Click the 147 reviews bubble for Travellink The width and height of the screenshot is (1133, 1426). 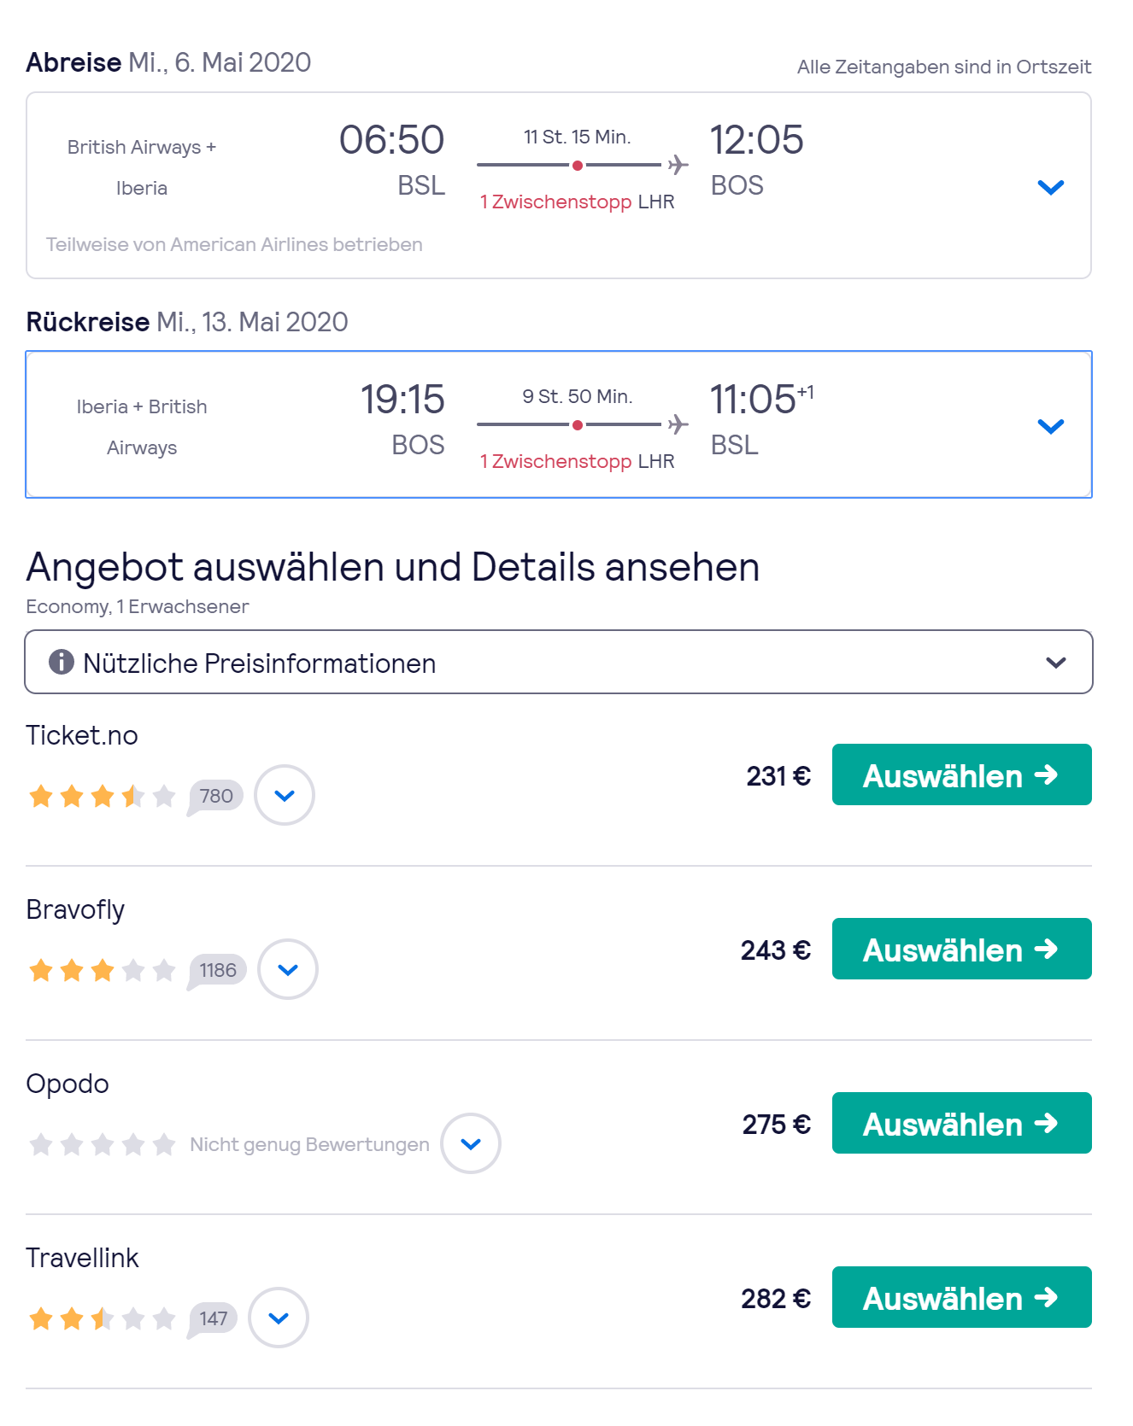tap(213, 1318)
